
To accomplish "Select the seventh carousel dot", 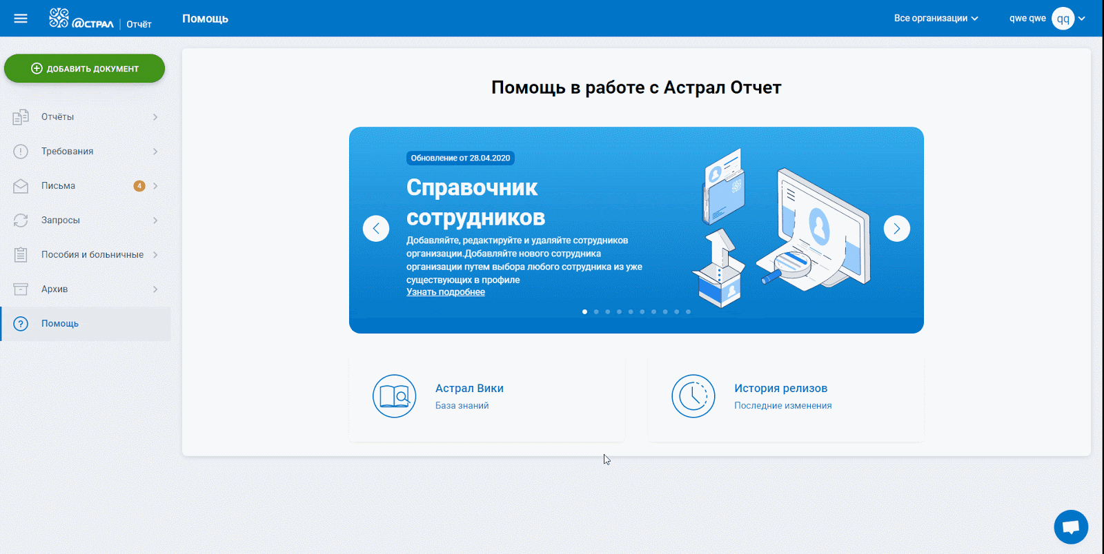I will (654, 312).
